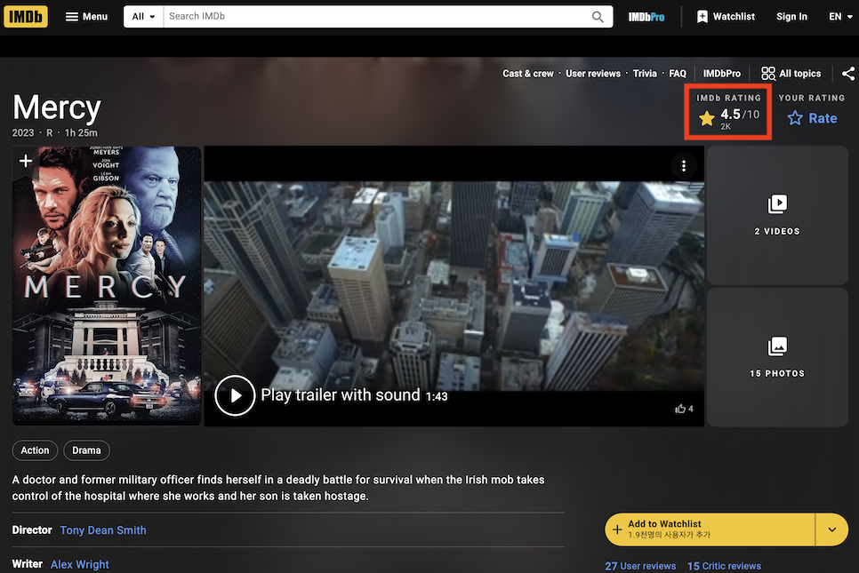
Task: Add to watchlist using poster plus icon
Action: click(25, 161)
